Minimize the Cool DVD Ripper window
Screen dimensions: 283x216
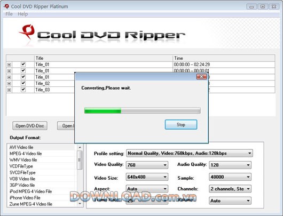tap(251, 7)
